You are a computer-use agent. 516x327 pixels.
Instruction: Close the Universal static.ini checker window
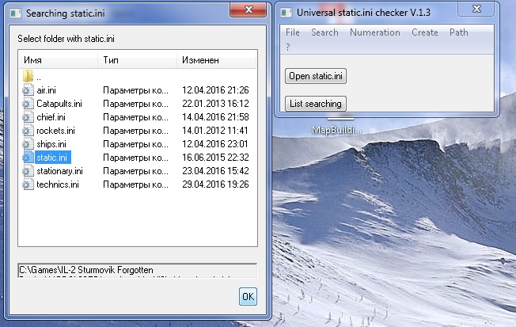point(476,9)
